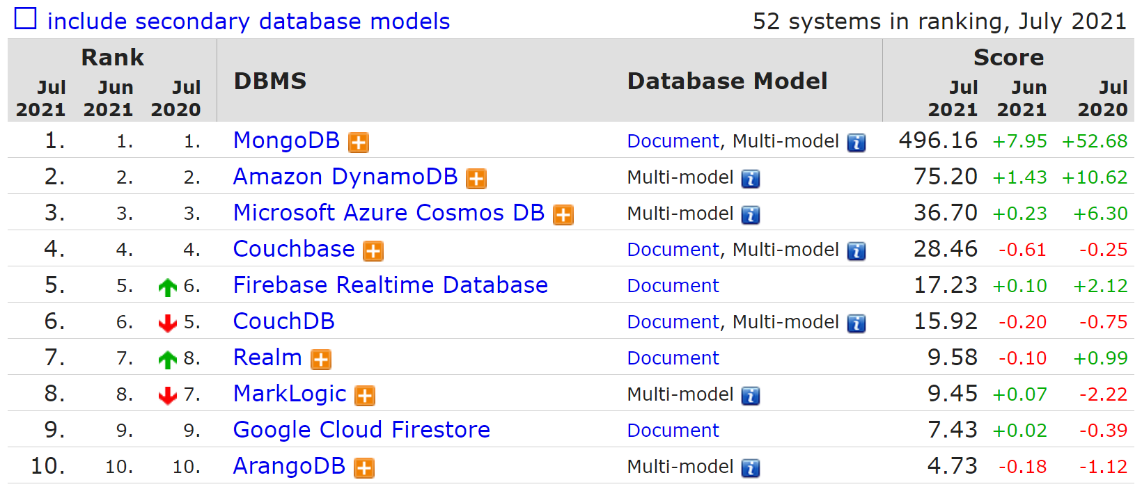This screenshot has width=1142, height=489.
Task: Open the ArangoDB link
Action: click(289, 466)
